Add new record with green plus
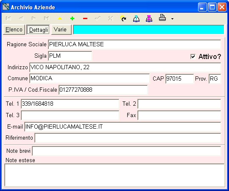Viewport: 229px width, 191px height. tap(72, 19)
